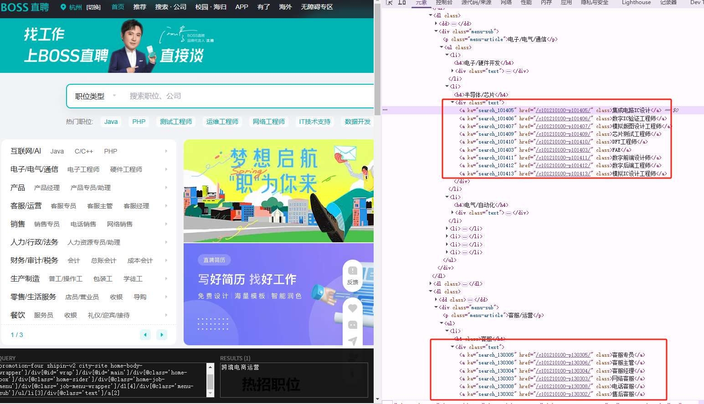Open the 海外 nav item
The height and width of the screenshot is (404, 704).
pyautogui.click(x=286, y=7)
